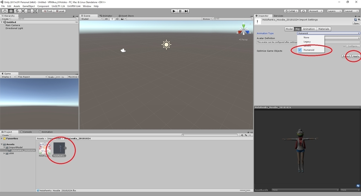Open the Layout dropdown
This screenshot has width=361, height=196.
click(351, 11)
